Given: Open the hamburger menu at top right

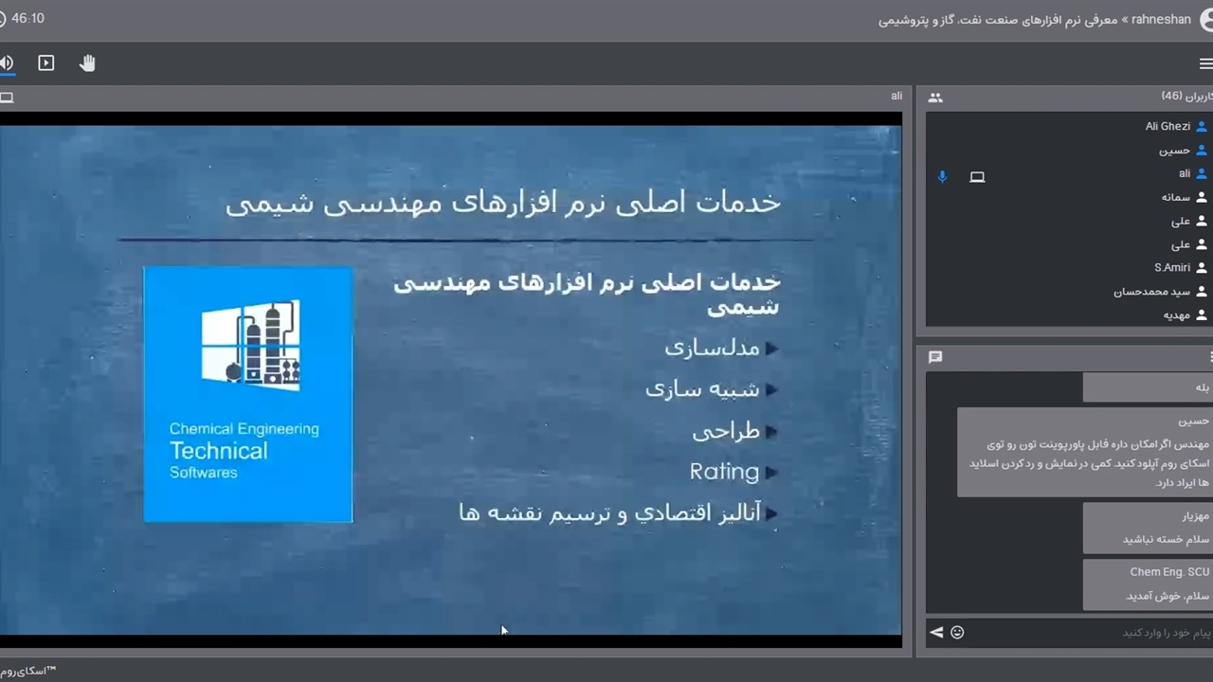Looking at the screenshot, I should point(1205,63).
